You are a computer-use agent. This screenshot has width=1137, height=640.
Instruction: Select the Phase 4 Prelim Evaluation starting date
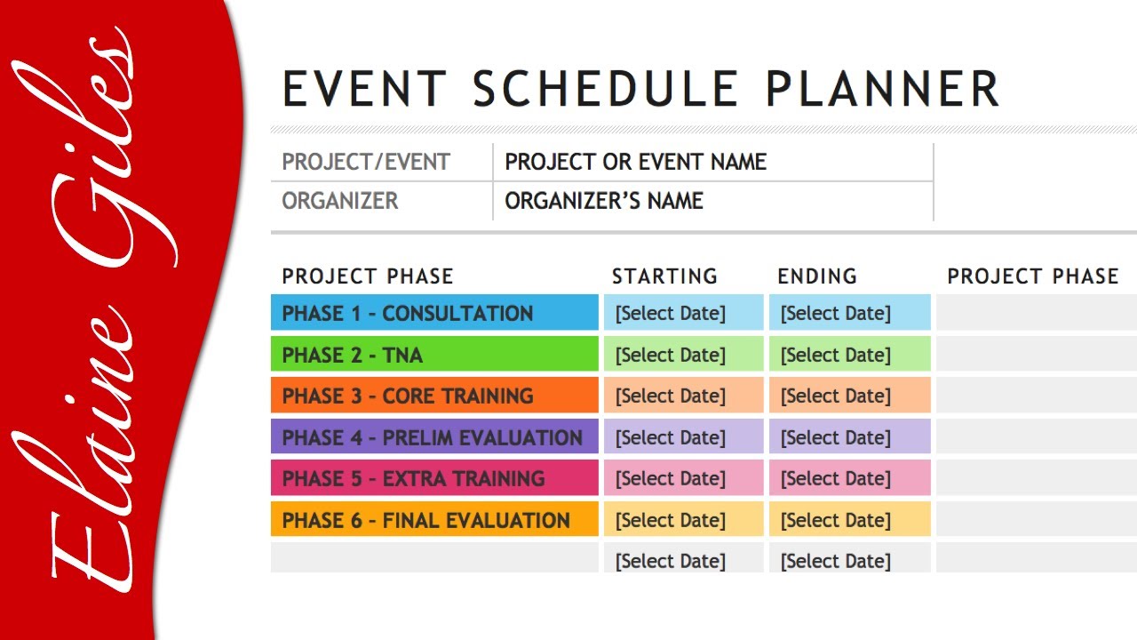pos(683,437)
